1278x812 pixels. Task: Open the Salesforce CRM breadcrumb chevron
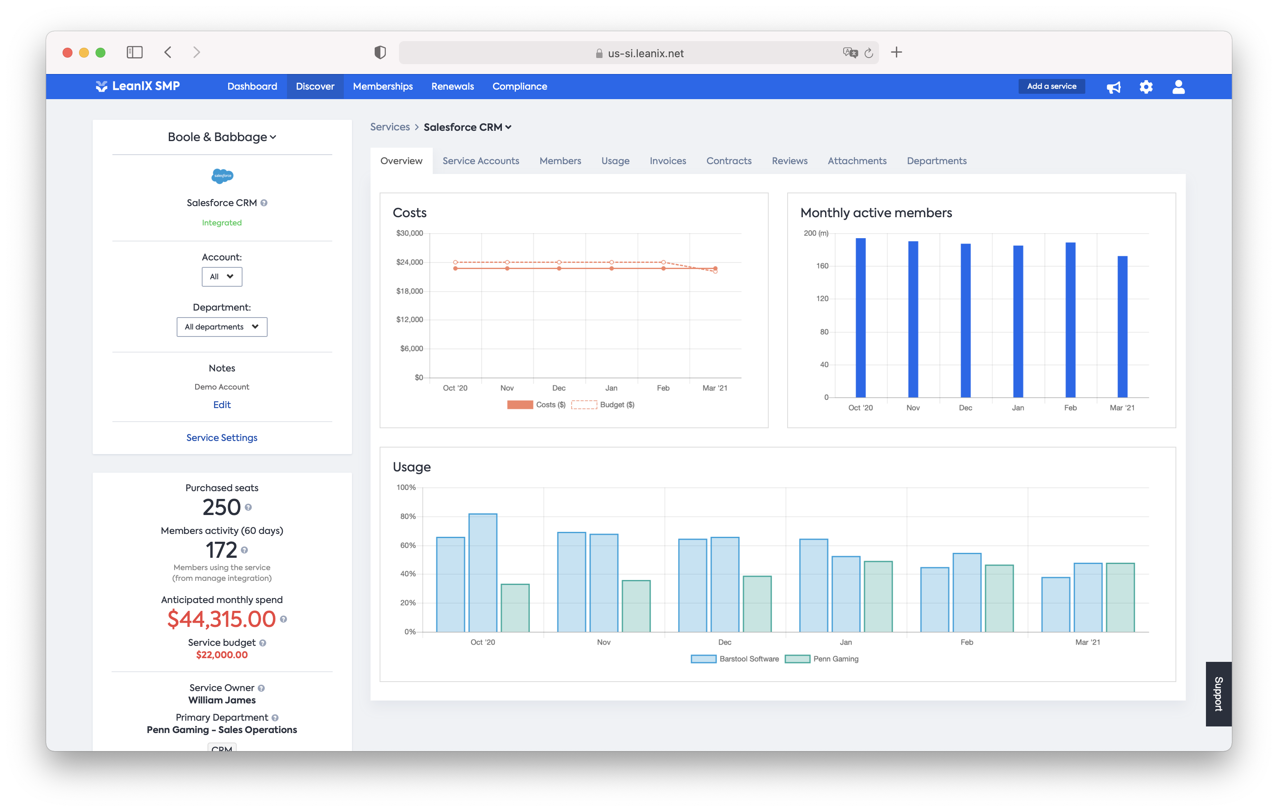(x=508, y=127)
